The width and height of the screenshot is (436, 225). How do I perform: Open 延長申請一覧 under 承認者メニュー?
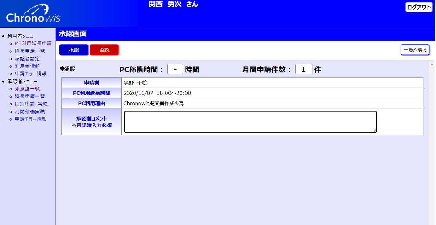pyautogui.click(x=30, y=96)
